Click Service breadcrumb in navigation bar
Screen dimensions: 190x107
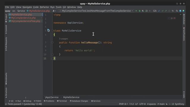point(21,11)
